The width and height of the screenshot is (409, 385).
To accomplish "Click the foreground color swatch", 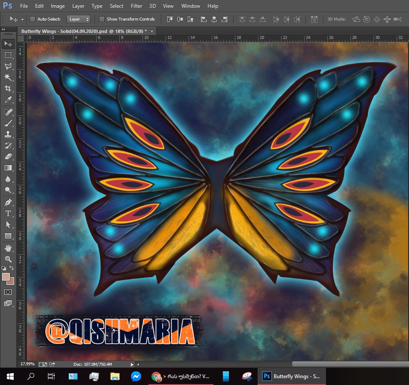I will pos(6,277).
